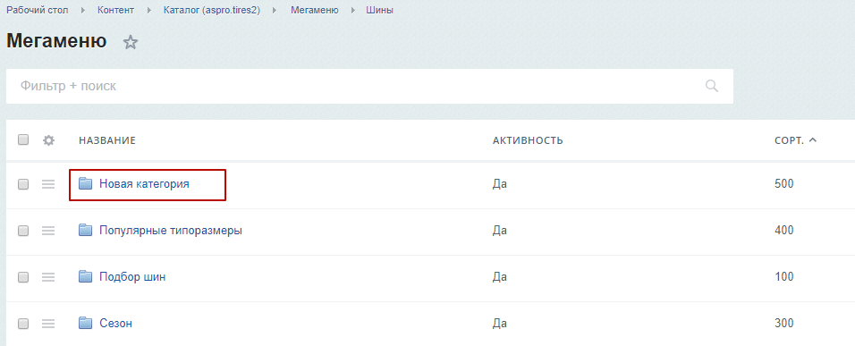The height and width of the screenshot is (346, 855).
Task: Click folder icon of Новая категория
Action: pos(86,183)
